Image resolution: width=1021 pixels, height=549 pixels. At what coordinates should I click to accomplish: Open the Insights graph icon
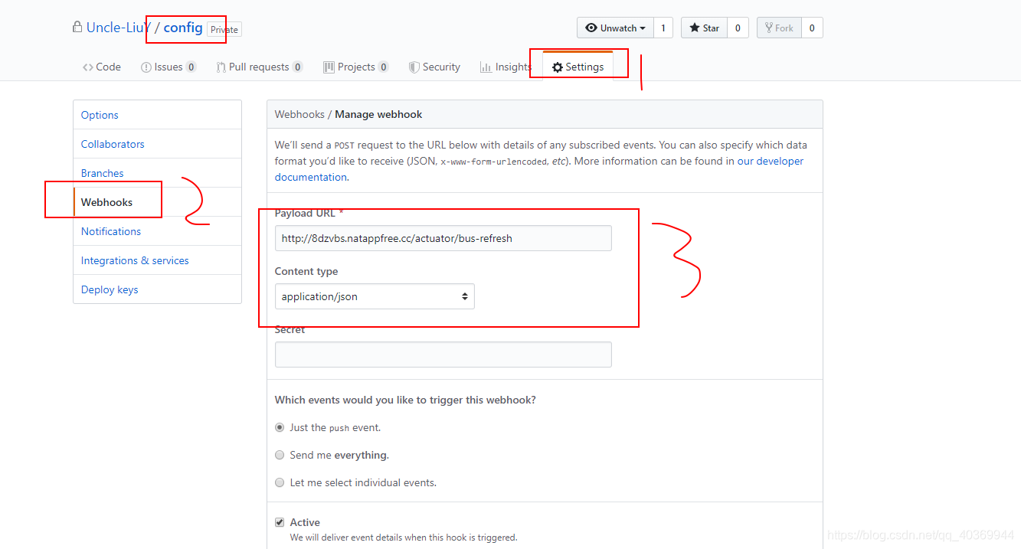tap(486, 67)
